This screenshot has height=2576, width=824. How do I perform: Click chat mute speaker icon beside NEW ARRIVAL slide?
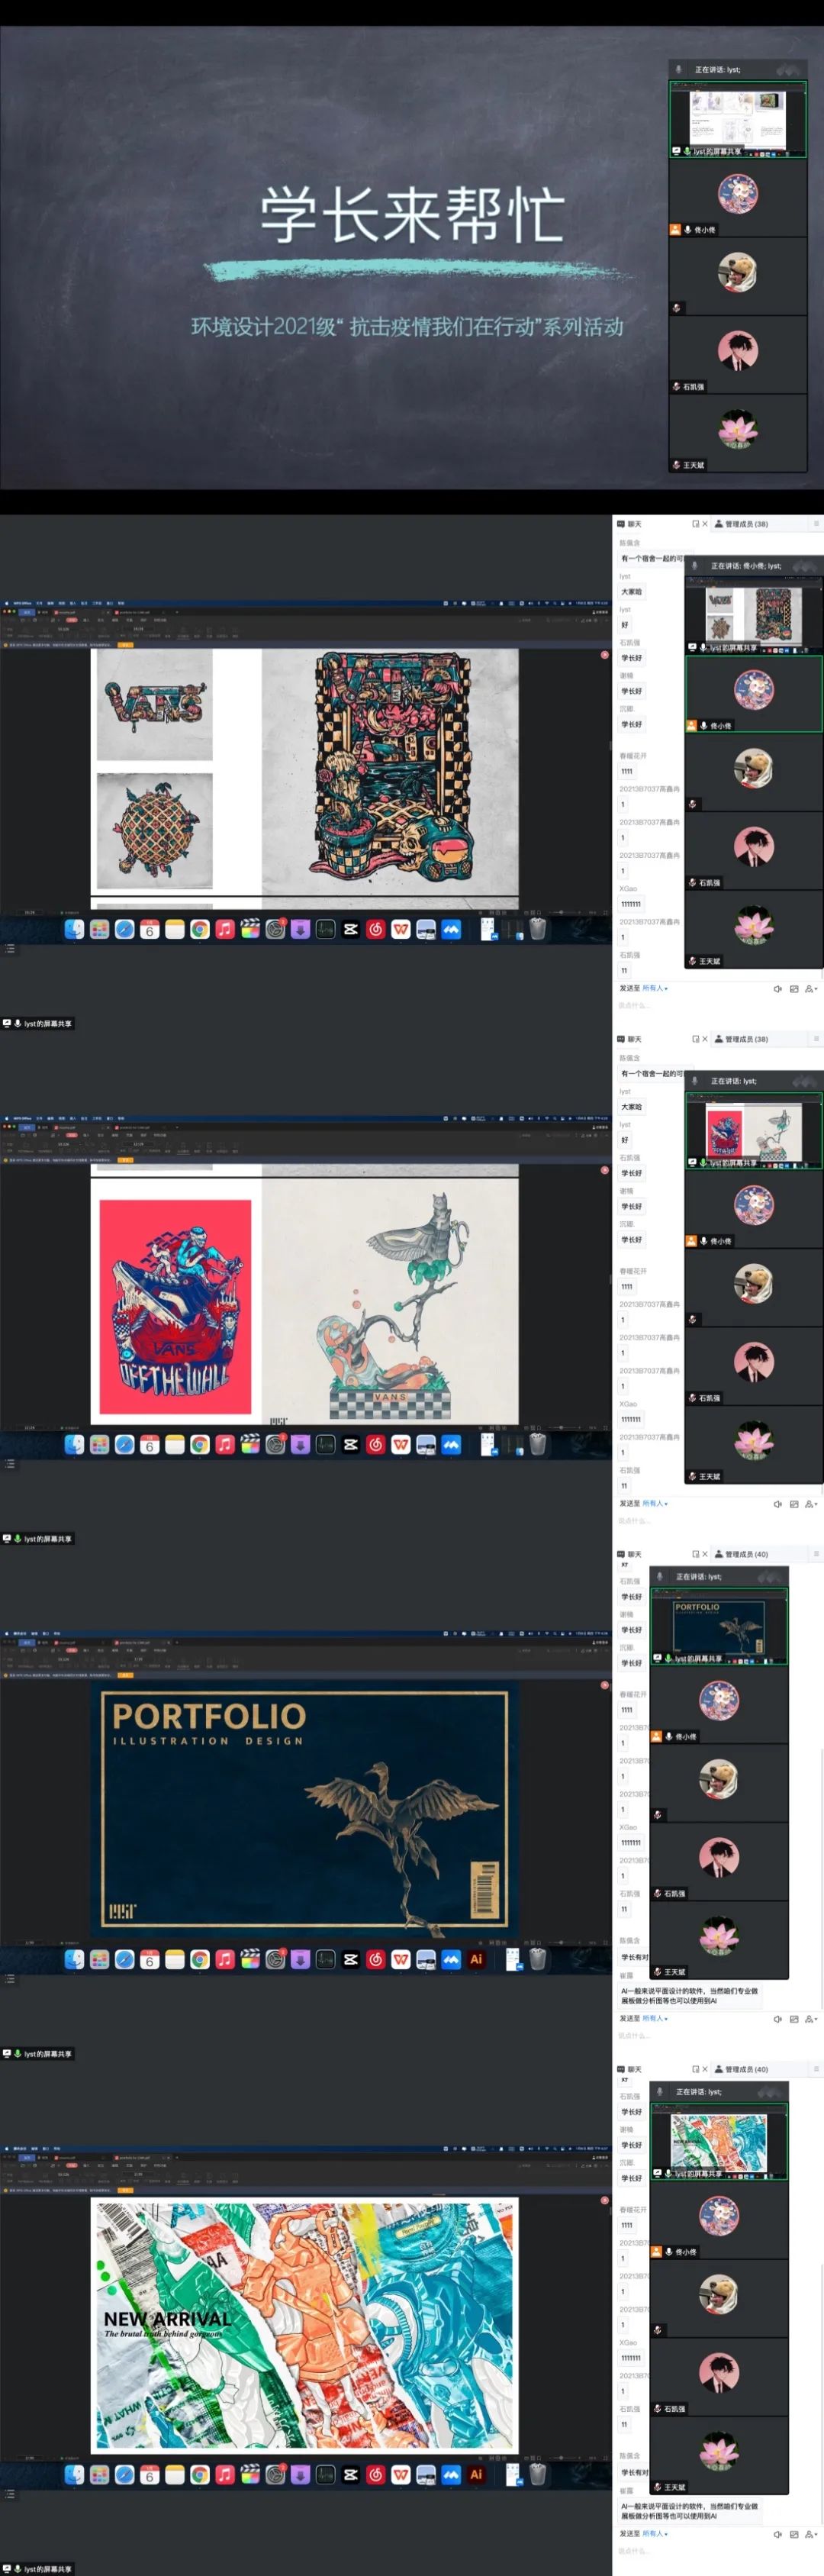pyautogui.click(x=777, y=2535)
